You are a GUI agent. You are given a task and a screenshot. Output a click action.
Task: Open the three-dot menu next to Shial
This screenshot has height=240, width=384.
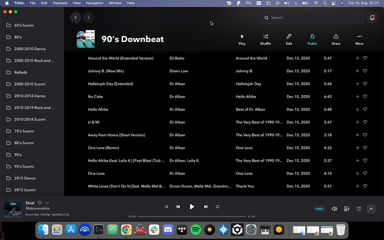pos(47,202)
